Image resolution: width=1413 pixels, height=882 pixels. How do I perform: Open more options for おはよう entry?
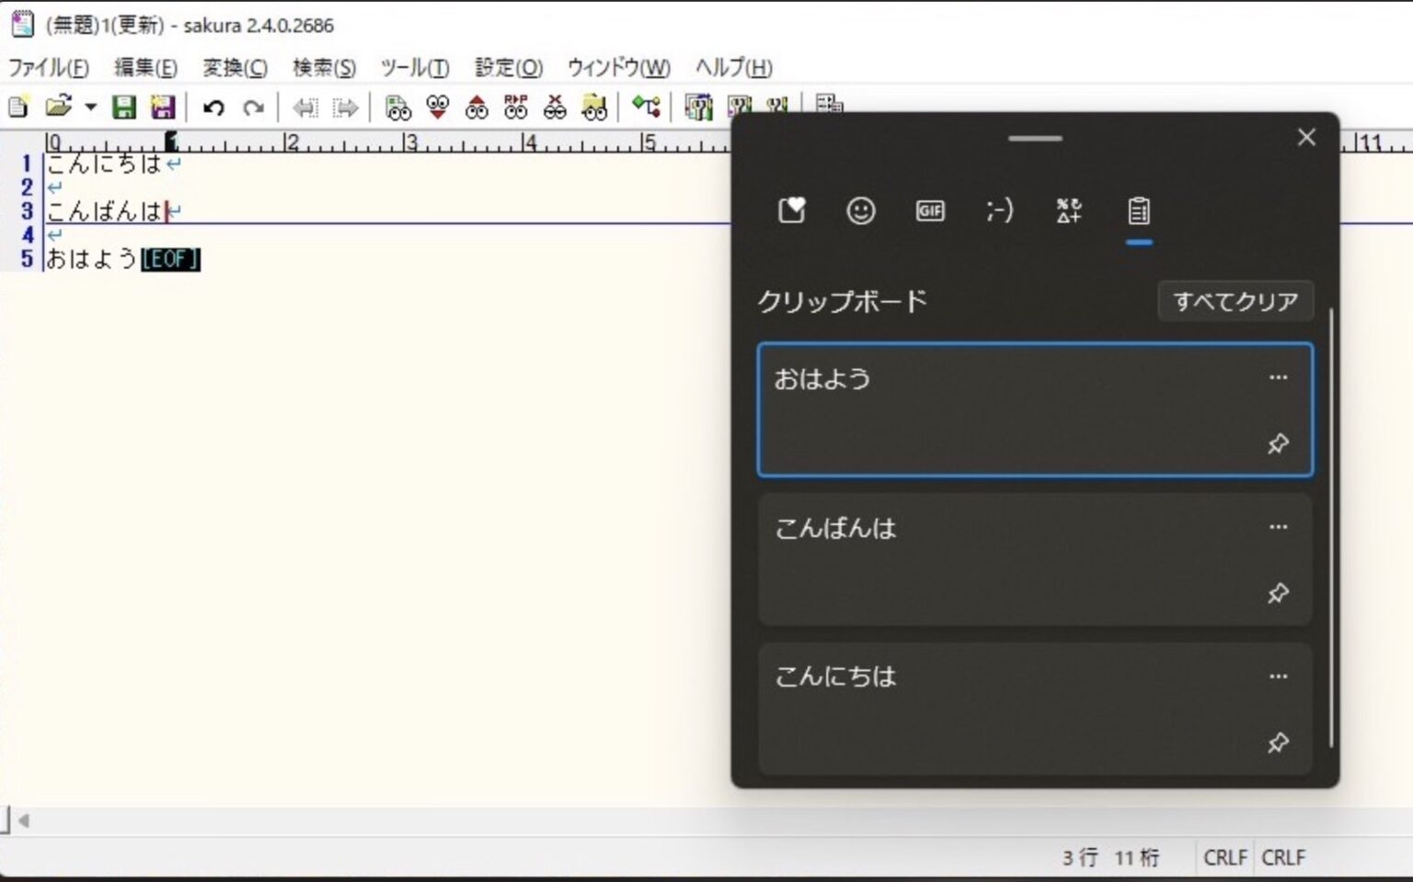point(1278,377)
